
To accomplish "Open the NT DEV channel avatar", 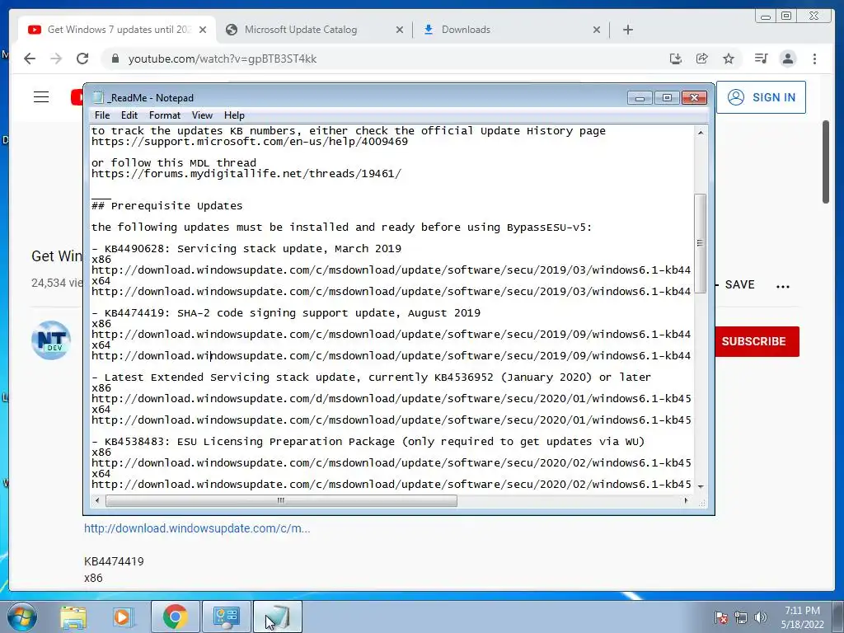I will point(51,340).
